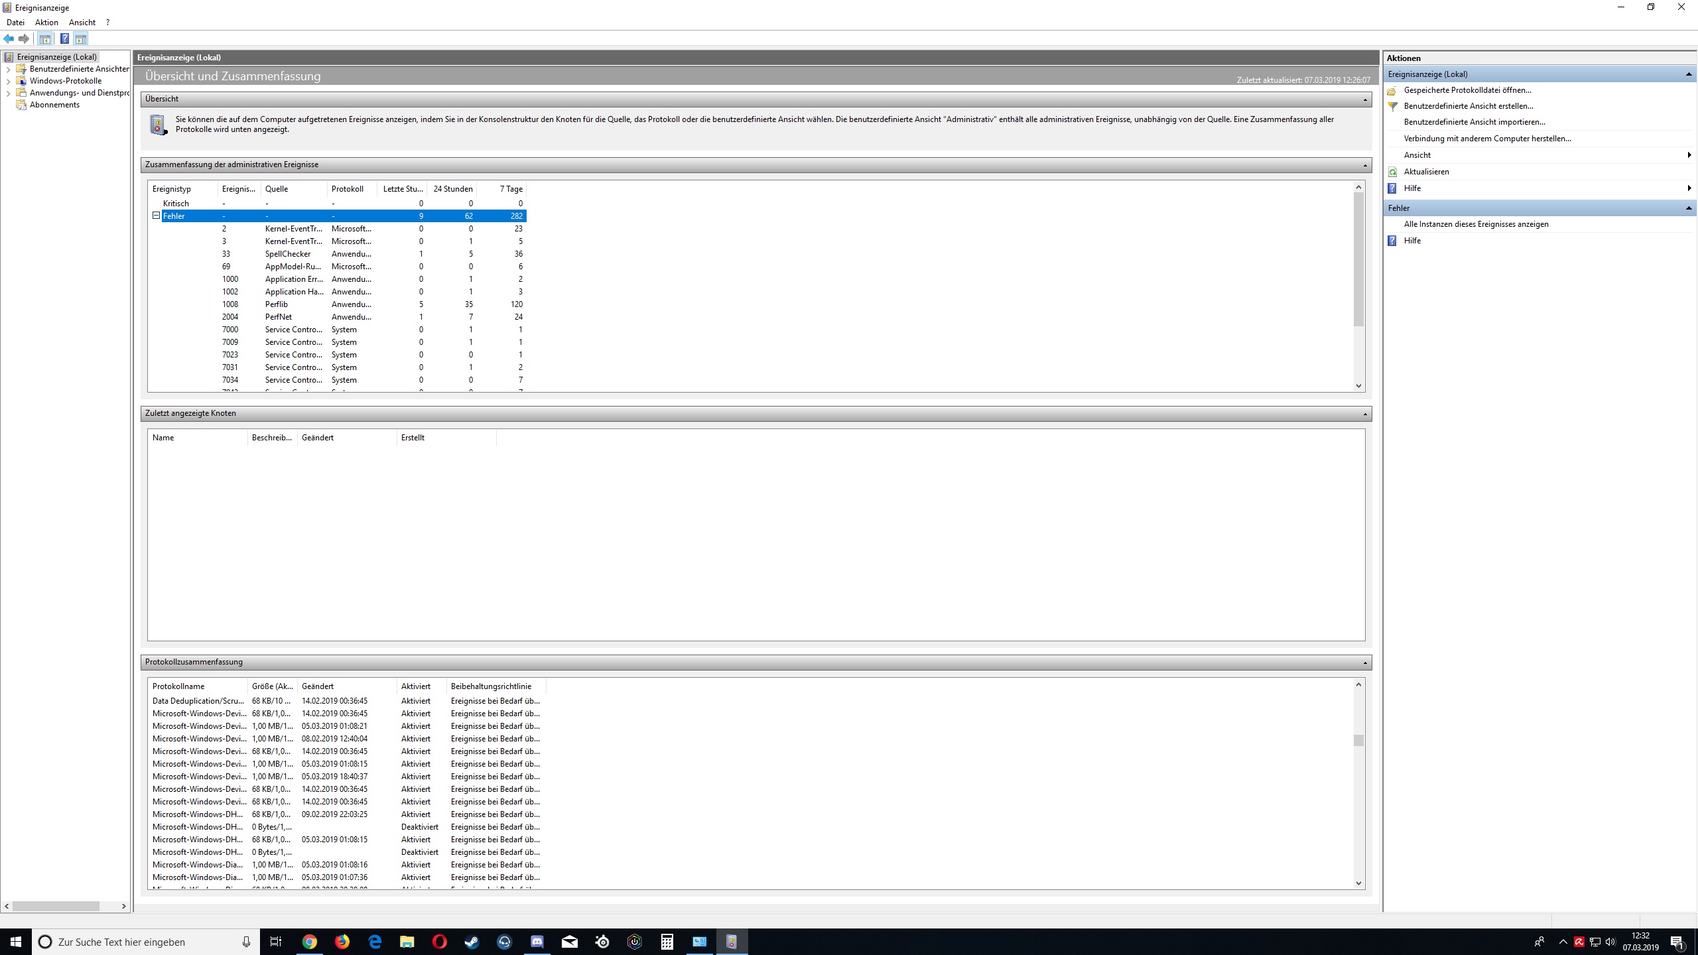
Task: Launch Discord from the taskbar
Action: point(537,942)
